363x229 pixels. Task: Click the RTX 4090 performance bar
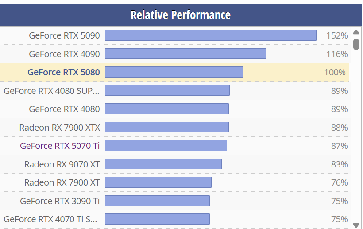click(185, 54)
